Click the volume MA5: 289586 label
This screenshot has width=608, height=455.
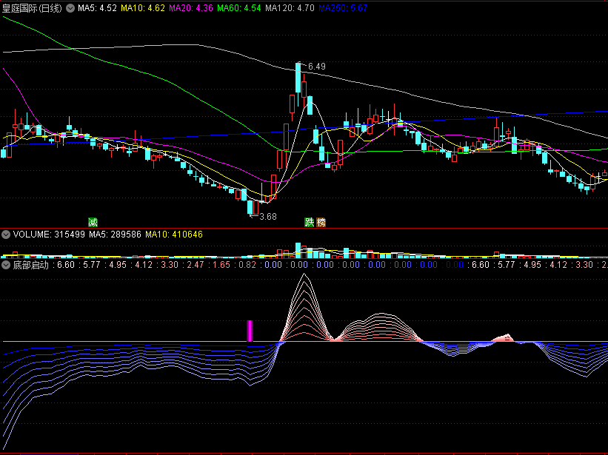tap(116, 235)
